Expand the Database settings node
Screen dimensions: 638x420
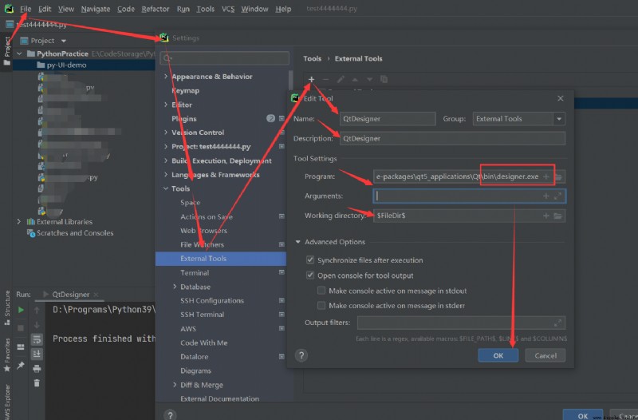pyautogui.click(x=175, y=287)
